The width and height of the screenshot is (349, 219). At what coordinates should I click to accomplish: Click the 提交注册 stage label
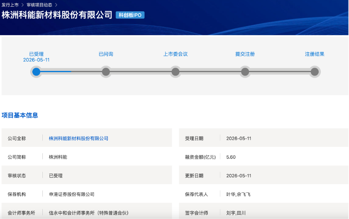(x=245, y=54)
